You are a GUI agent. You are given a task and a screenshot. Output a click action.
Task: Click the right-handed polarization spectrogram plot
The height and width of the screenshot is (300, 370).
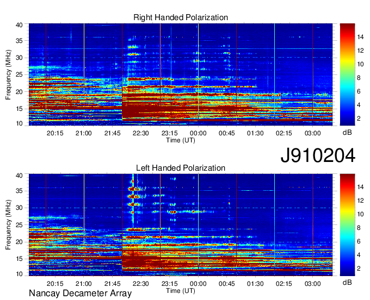coord(181,74)
